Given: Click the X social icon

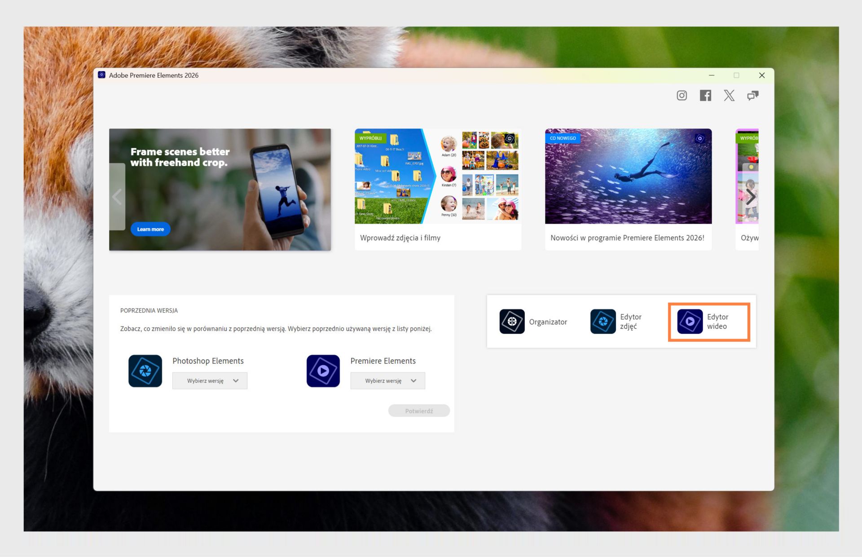Looking at the screenshot, I should pos(729,95).
